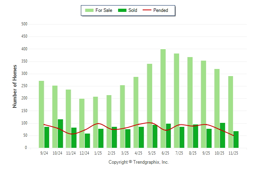
Task: Click the Number of Homes axis title
Action: 15,86
